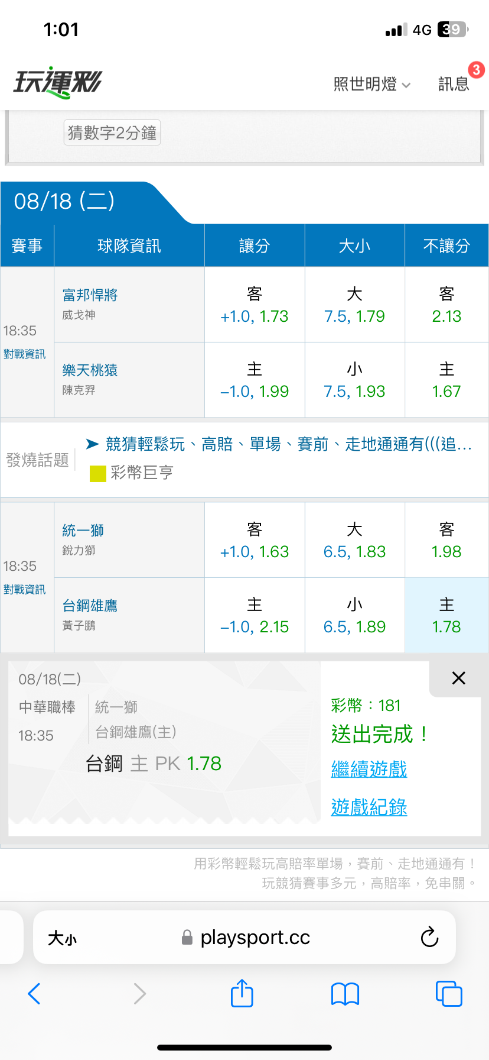Click the yellow square beside 彩幣巨亨
Screen dimensions: 489x1060
click(x=97, y=473)
